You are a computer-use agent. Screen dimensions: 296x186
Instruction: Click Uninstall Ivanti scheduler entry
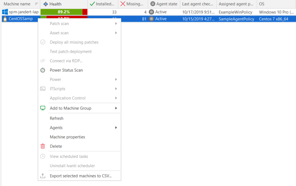pos(79,166)
